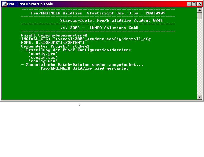
Task: Close the ProE StartUp Tools window
Action: click(200, 4)
